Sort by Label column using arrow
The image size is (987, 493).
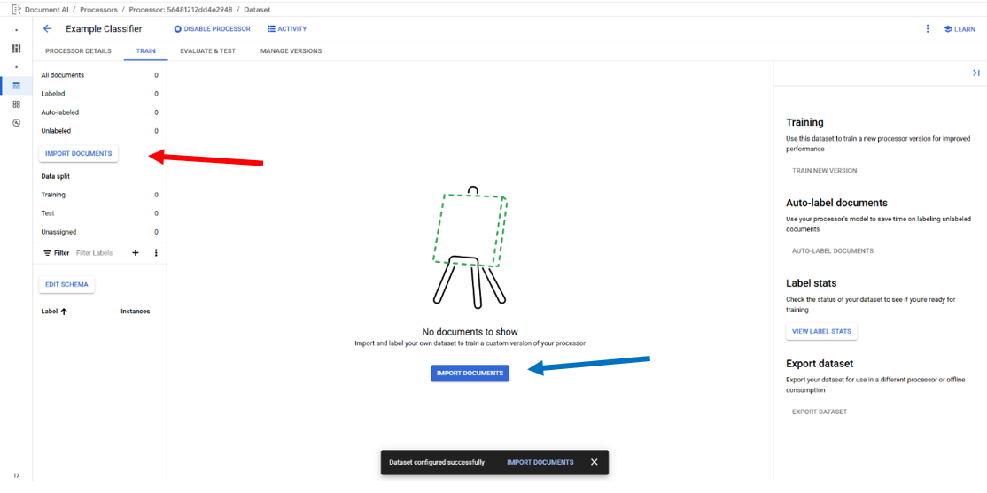point(64,312)
